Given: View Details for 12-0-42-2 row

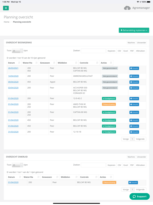Looking at the screenshot, I should click(134, 98).
